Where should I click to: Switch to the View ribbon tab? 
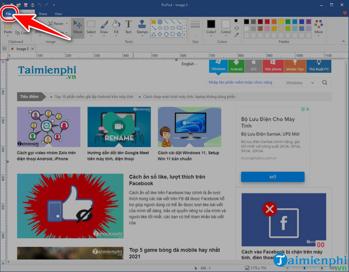(58, 14)
